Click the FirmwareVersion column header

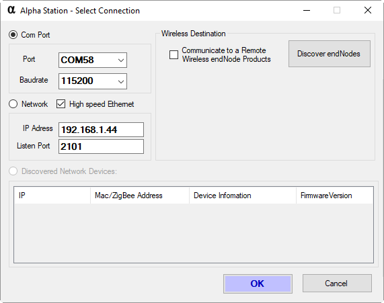tap(334, 196)
